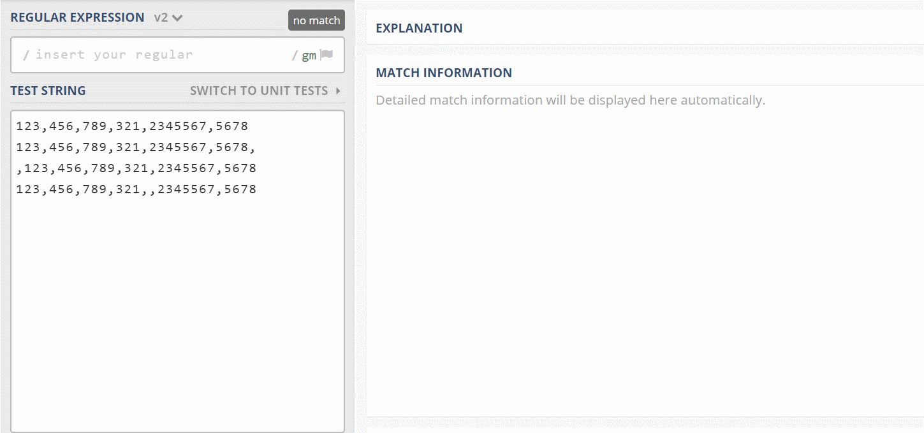Click the green 'gm' flags text
This screenshot has width=924, height=433.
309,55
